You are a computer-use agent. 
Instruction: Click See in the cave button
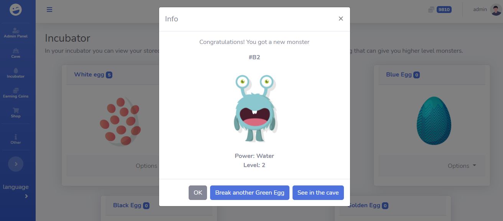point(318,193)
